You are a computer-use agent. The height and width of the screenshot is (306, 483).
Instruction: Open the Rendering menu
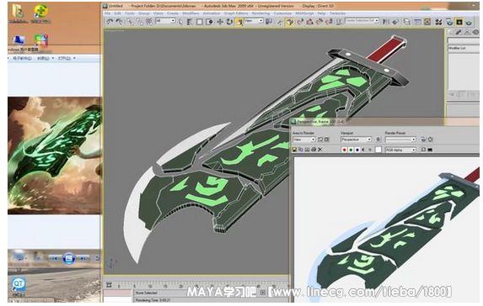coord(260,13)
